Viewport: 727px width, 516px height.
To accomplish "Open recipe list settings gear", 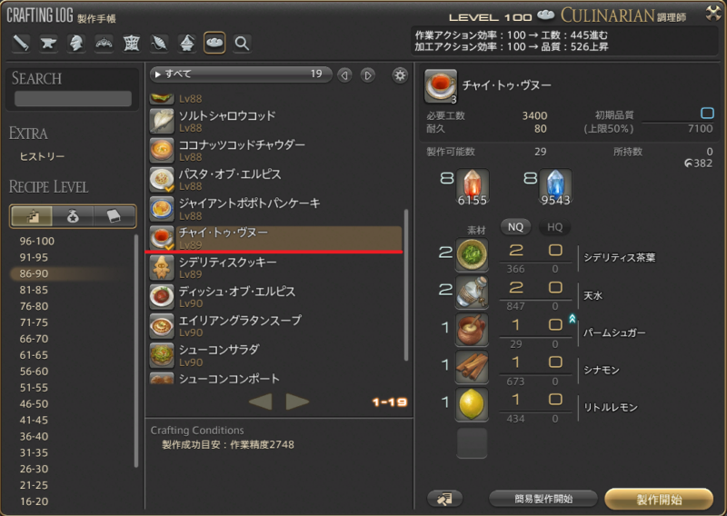I will pyautogui.click(x=400, y=74).
